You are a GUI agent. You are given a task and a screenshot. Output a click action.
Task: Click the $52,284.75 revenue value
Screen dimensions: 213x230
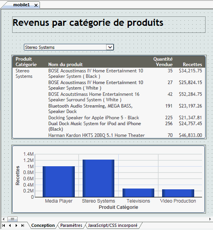[190, 94]
